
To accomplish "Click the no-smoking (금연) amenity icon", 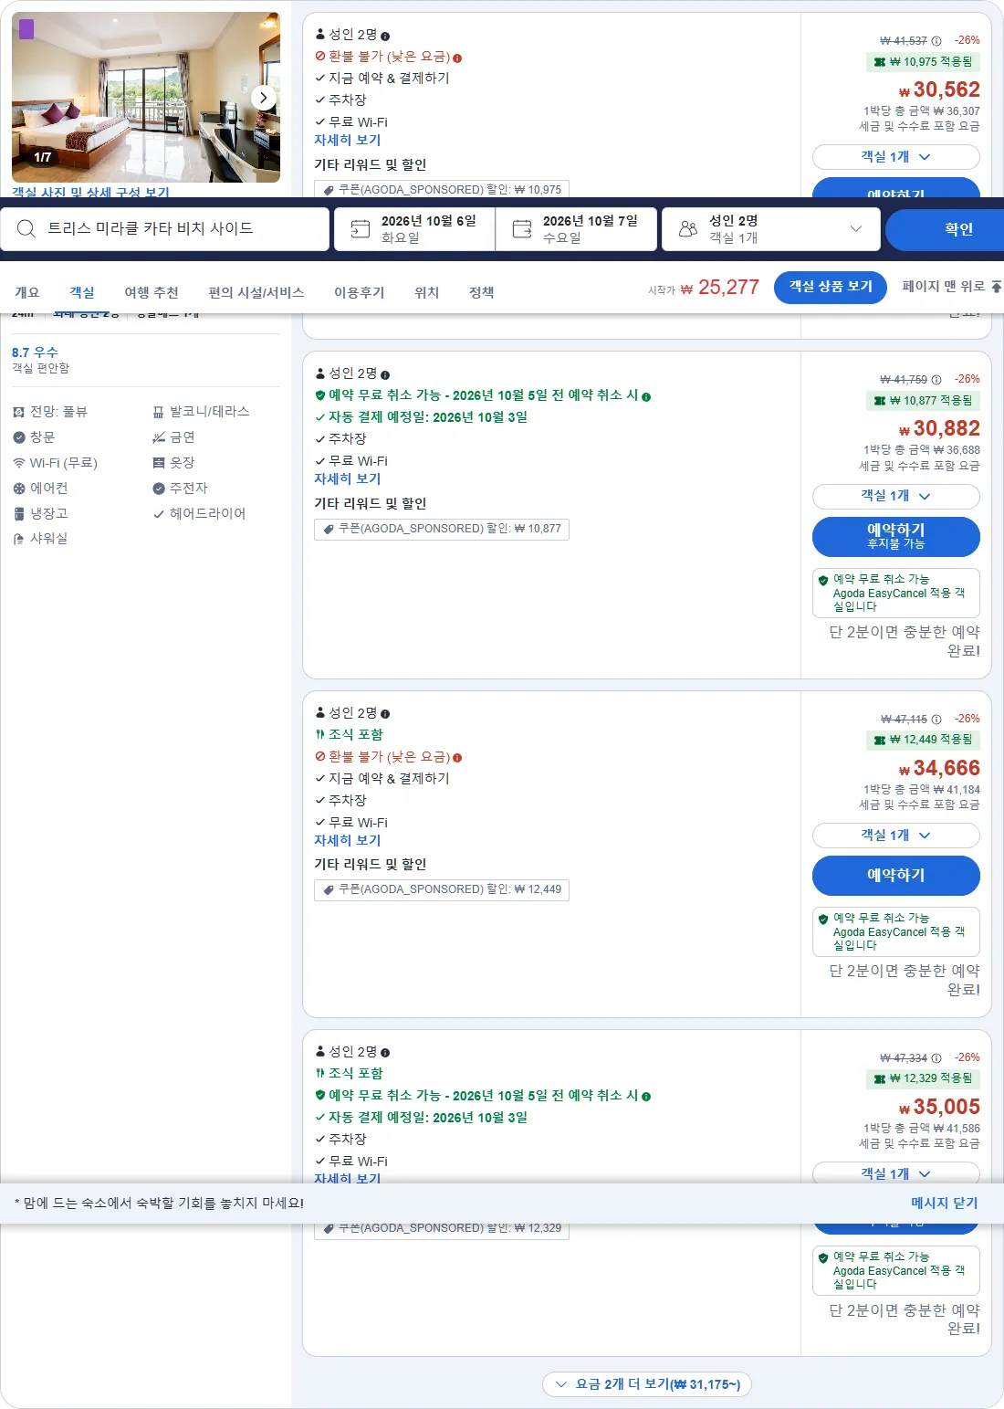I will (159, 437).
